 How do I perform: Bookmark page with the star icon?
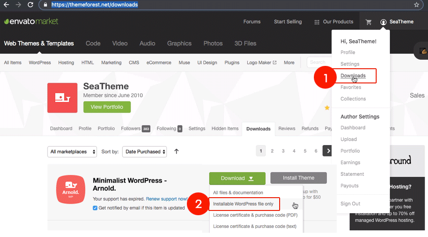tap(416, 5)
